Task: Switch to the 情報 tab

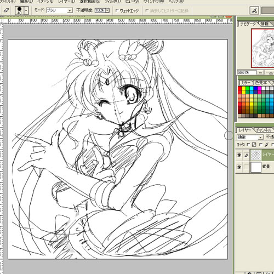Action: pyautogui.click(x=265, y=24)
